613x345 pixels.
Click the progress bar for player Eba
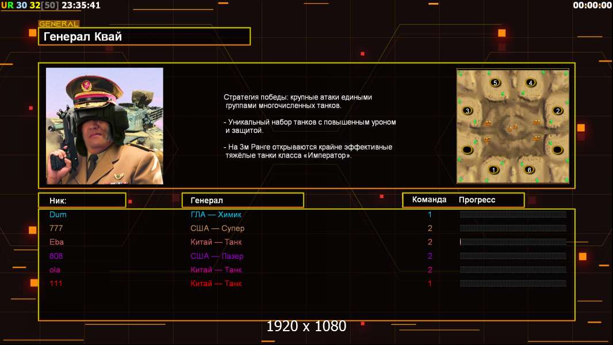[513, 242]
